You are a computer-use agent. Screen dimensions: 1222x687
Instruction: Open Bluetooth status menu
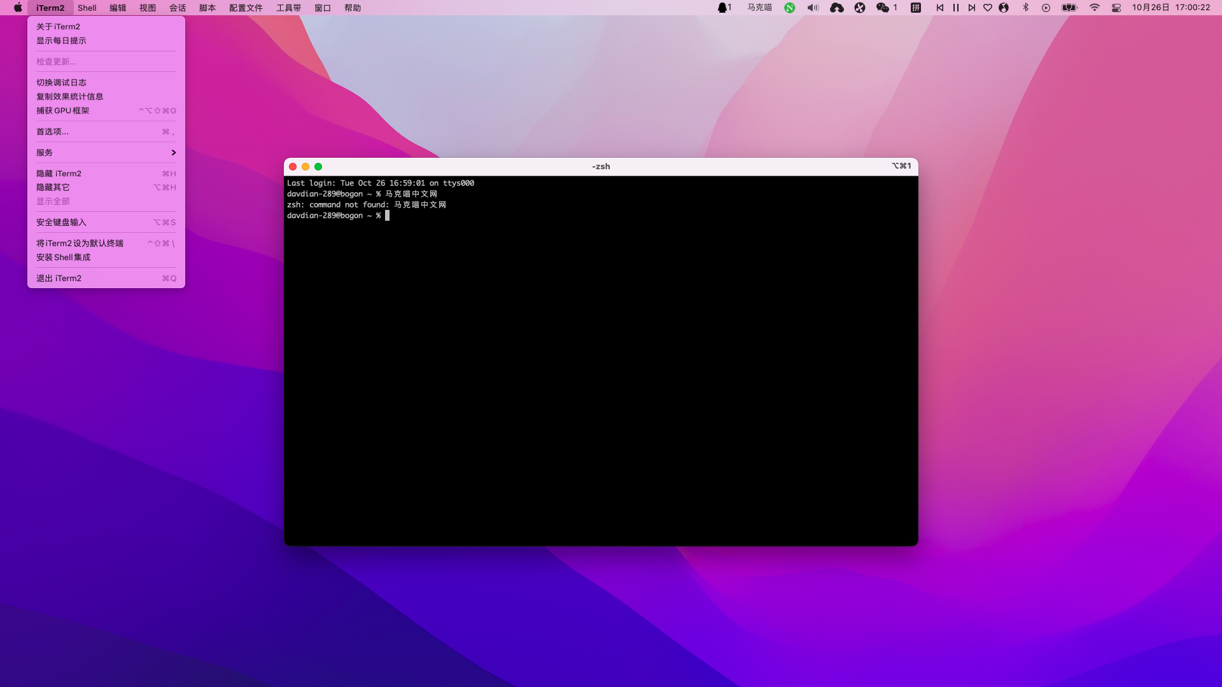(x=1025, y=8)
